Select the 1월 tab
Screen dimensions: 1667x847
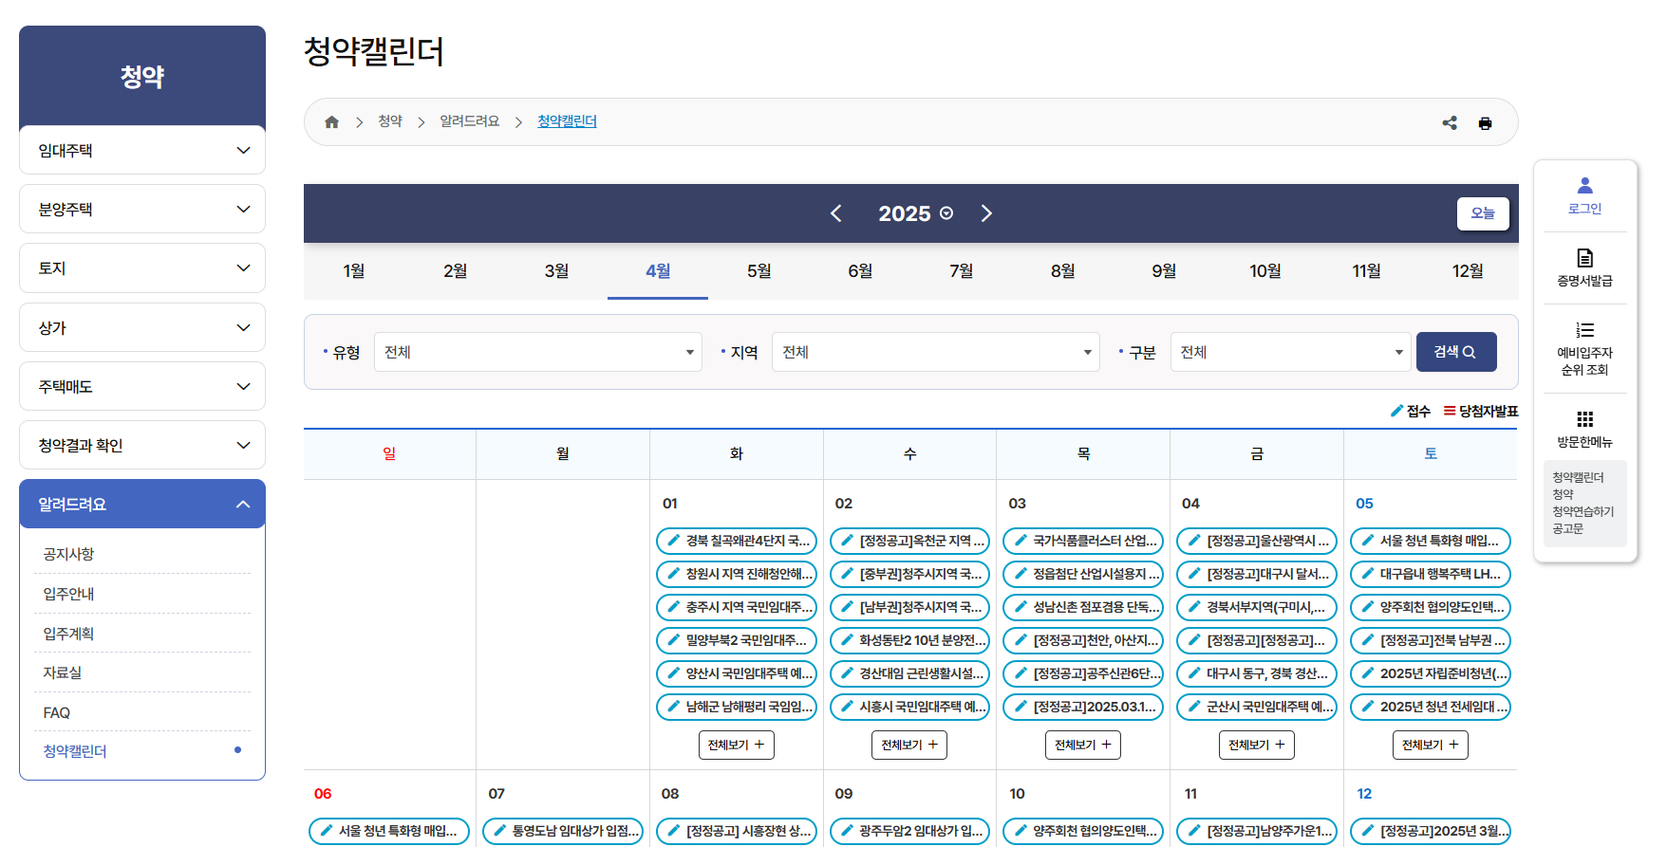pos(354,271)
